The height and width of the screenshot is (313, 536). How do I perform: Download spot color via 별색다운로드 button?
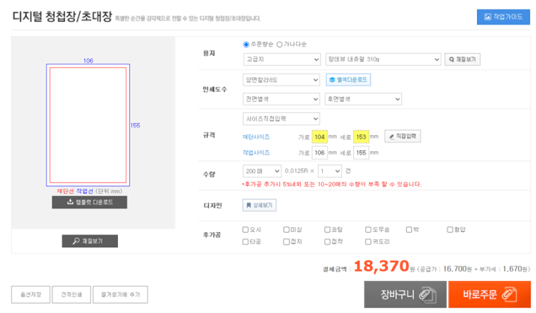coord(348,80)
